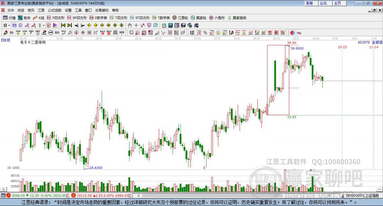
Task: Step chart right with black right arrow
Action: pyautogui.click(x=83, y=25)
